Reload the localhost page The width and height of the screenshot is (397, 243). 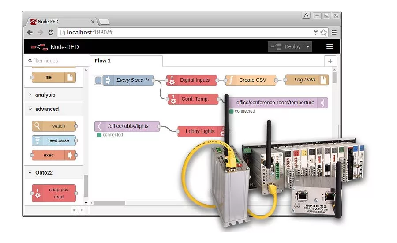coord(51,32)
